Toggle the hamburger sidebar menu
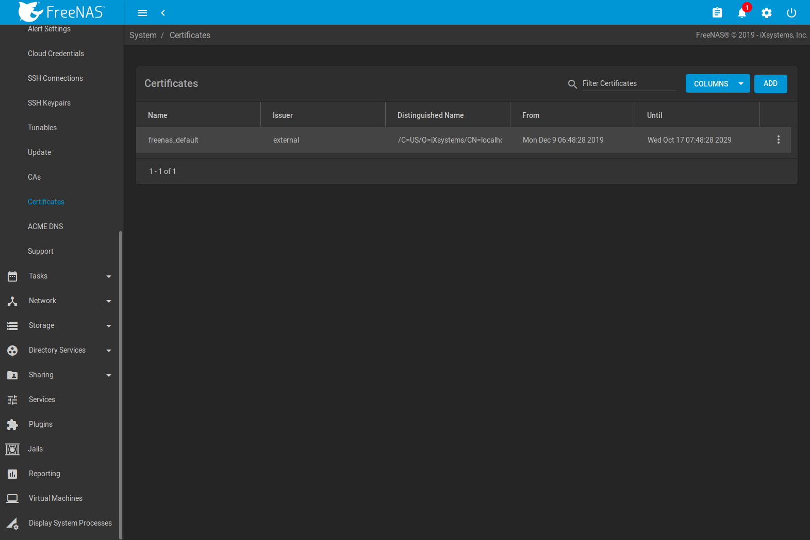Viewport: 810px width, 540px height. (x=142, y=13)
